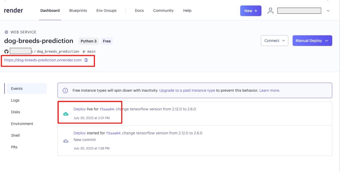
Task: Open the Community link
Action: pos(164,11)
